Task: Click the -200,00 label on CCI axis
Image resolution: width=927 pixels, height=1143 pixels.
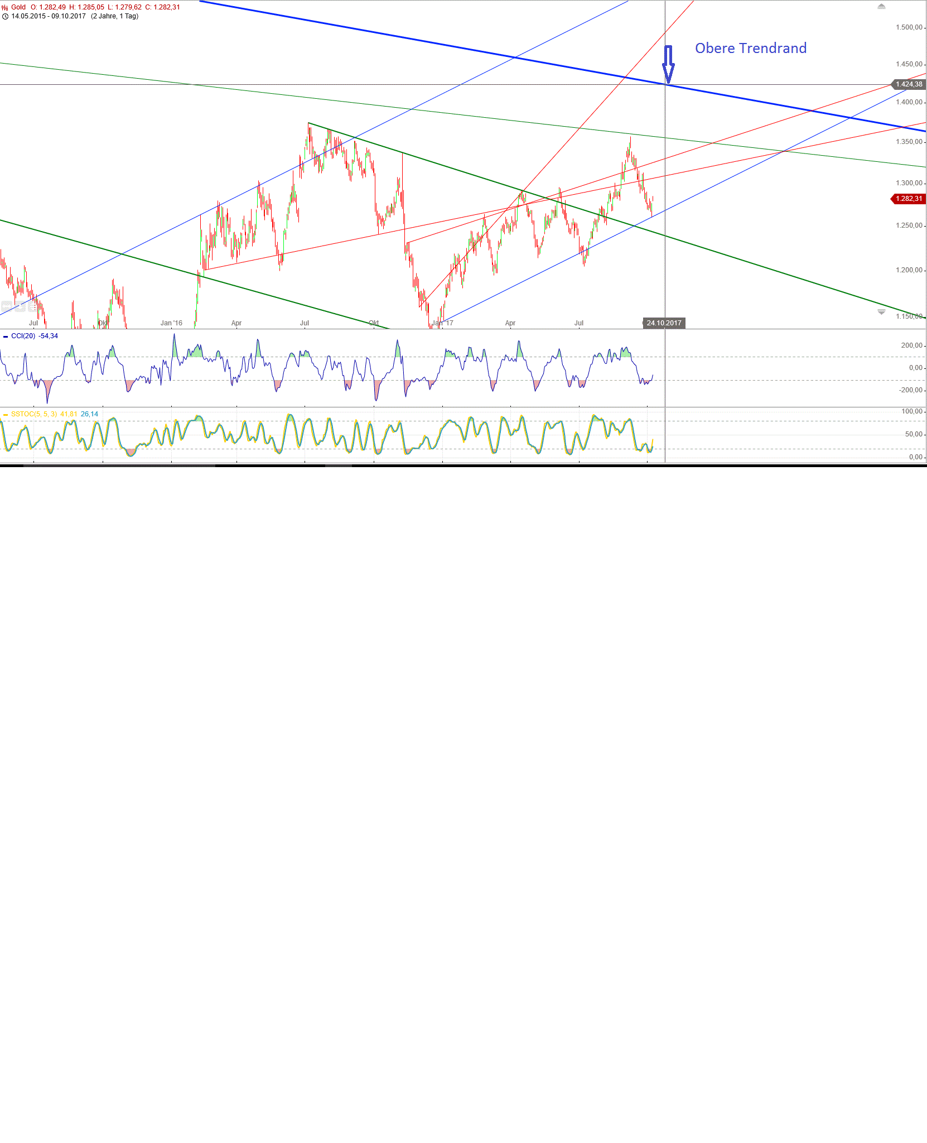Action: (911, 390)
